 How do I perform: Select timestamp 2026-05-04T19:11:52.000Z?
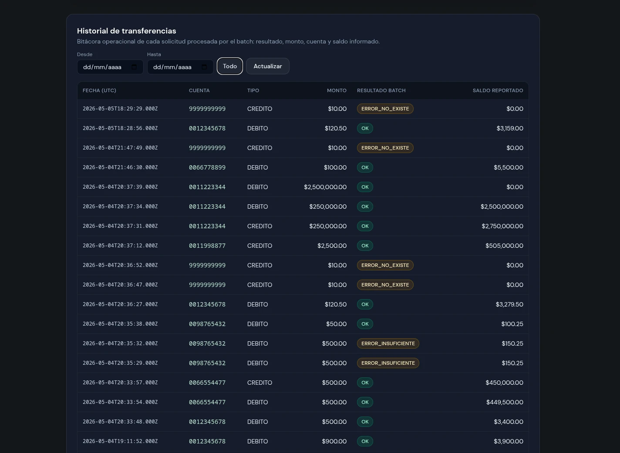click(120, 441)
